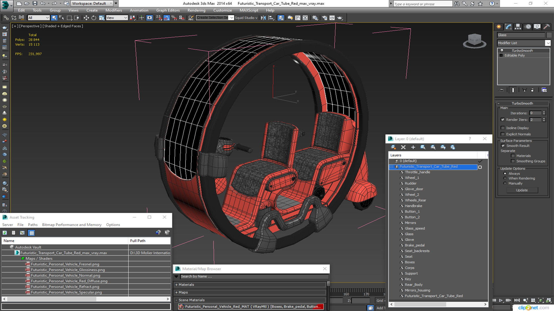The width and height of the screenshot is (554, 311).
Task: Open Bitmap Performance and Memory menu
Action: pyautogui.click(x=72, y=225)
